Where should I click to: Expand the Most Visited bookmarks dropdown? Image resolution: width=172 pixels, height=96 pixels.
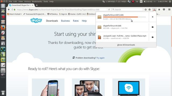(15, 14)
